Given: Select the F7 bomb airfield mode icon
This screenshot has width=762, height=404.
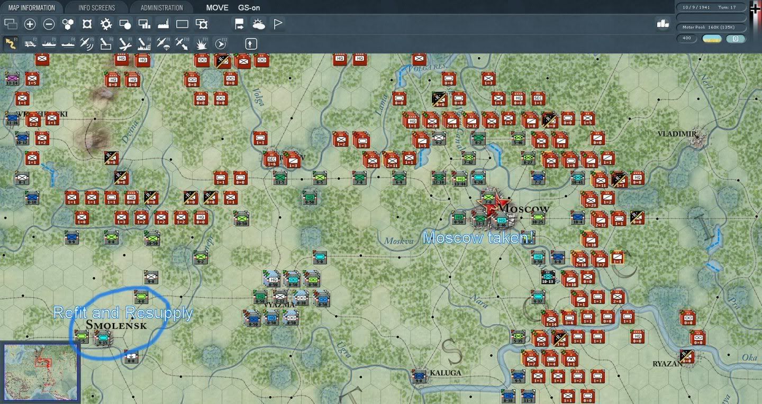Looking at the screenshot, I should pyautogui.click(x=125, y=44).
